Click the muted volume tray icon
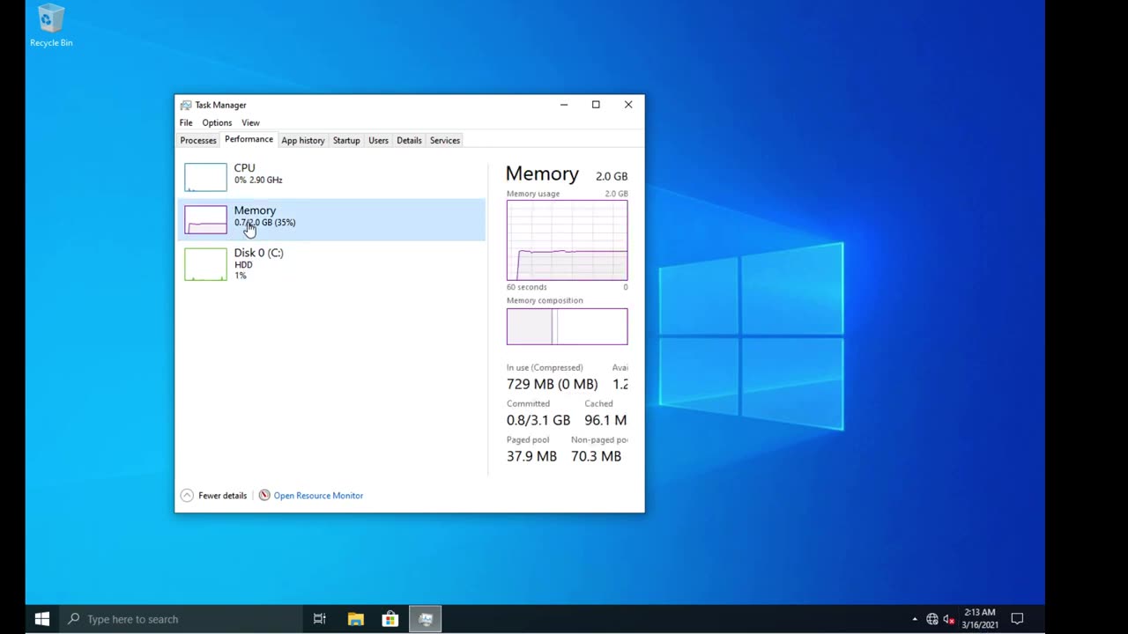Image resolution: width=1128 pixels, height=634 pixels. pos(949,619)
